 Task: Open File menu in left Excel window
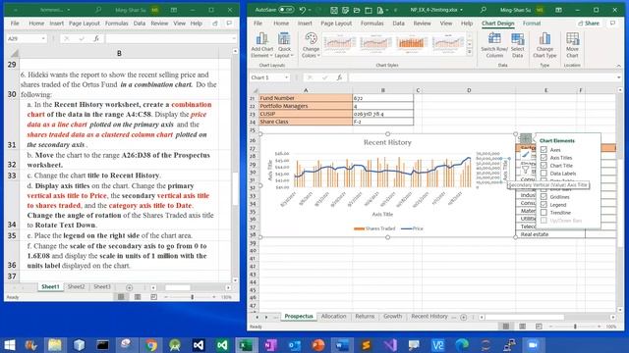click(15, 24)
